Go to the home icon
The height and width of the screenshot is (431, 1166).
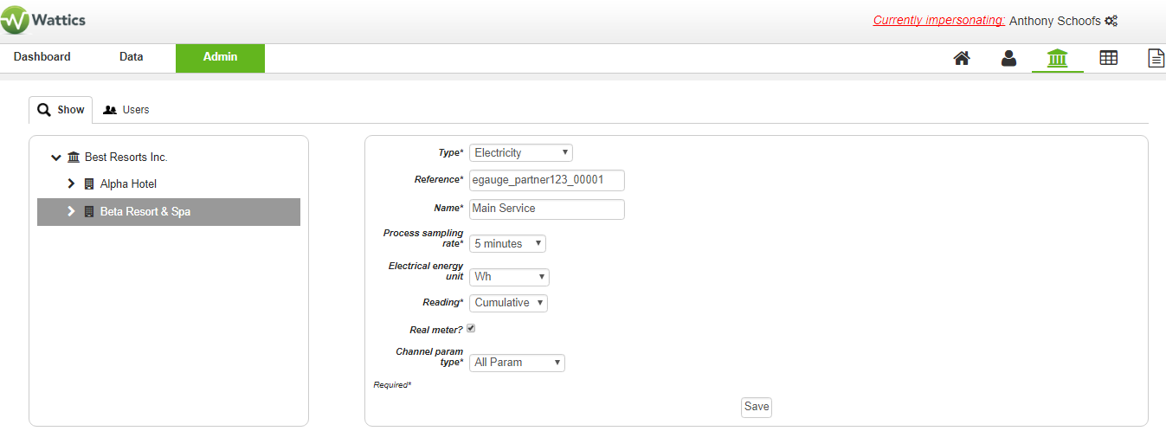point(961,58)
